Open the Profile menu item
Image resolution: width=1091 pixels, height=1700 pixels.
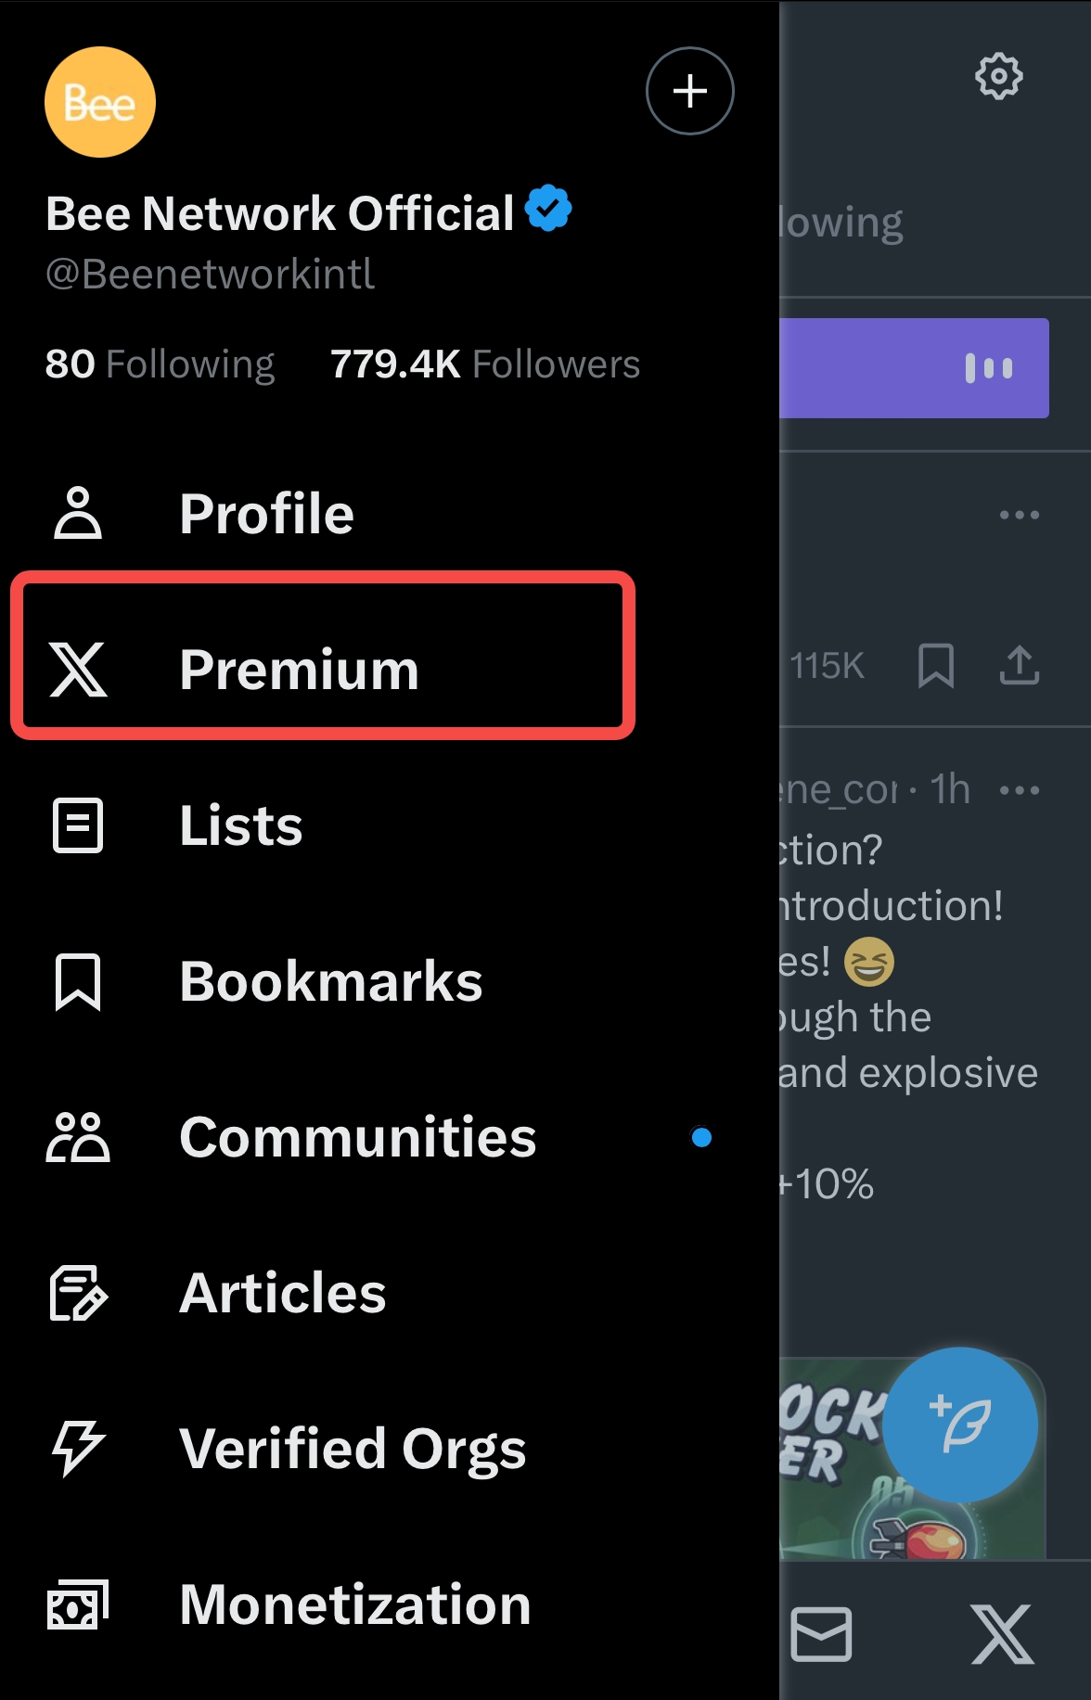coord(266,514)
